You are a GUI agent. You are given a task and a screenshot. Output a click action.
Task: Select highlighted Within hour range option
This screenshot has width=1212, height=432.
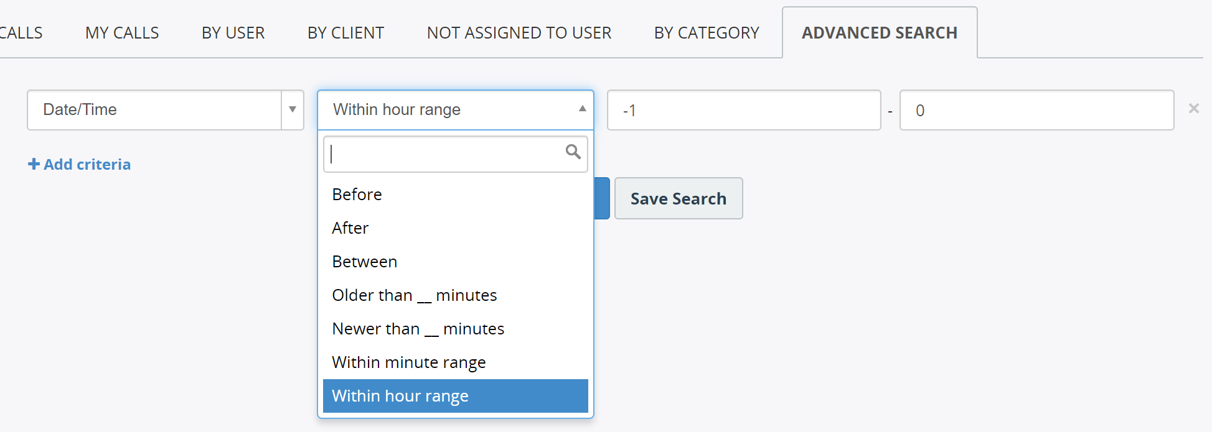456,396
